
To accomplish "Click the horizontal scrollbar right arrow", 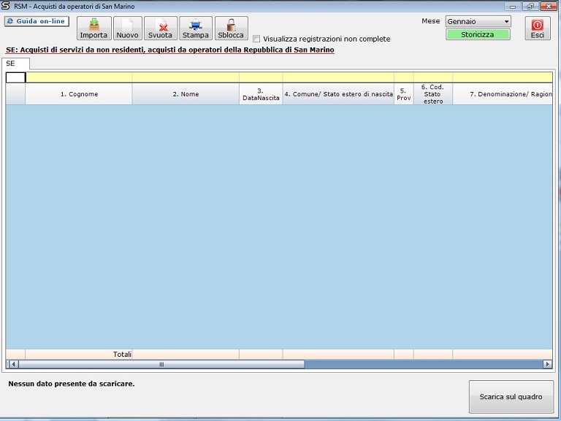I will [547, 364].
